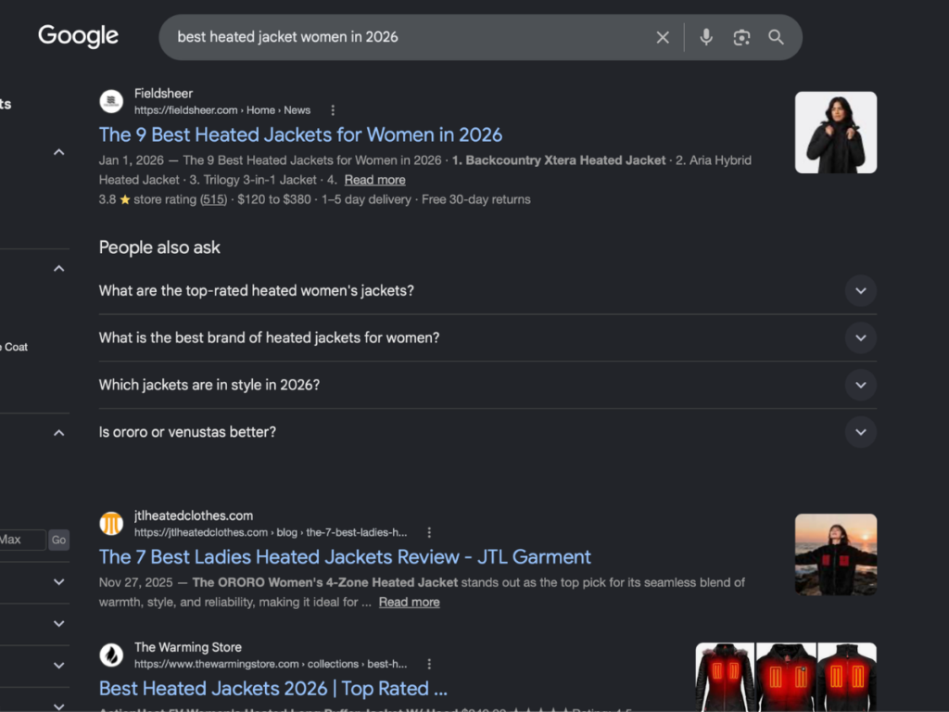
Task: Click the Fieldsheer site name text
Action: click(163, 94)
